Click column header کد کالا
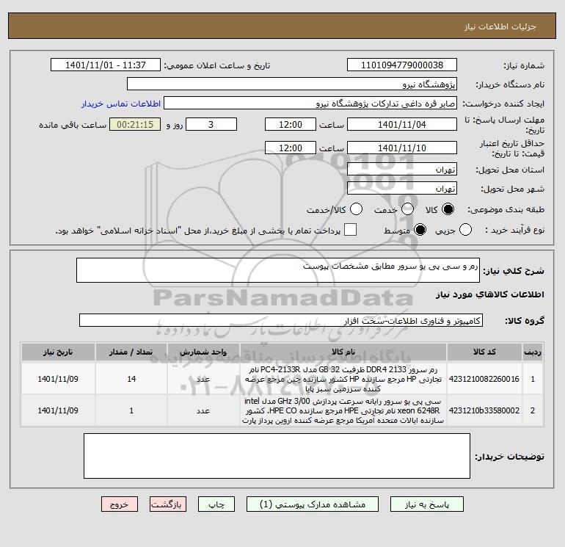This screenshot has width=565, height=547. point(484,352)
